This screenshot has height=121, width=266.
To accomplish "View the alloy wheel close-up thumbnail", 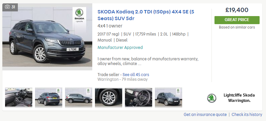I will point(108,98).
